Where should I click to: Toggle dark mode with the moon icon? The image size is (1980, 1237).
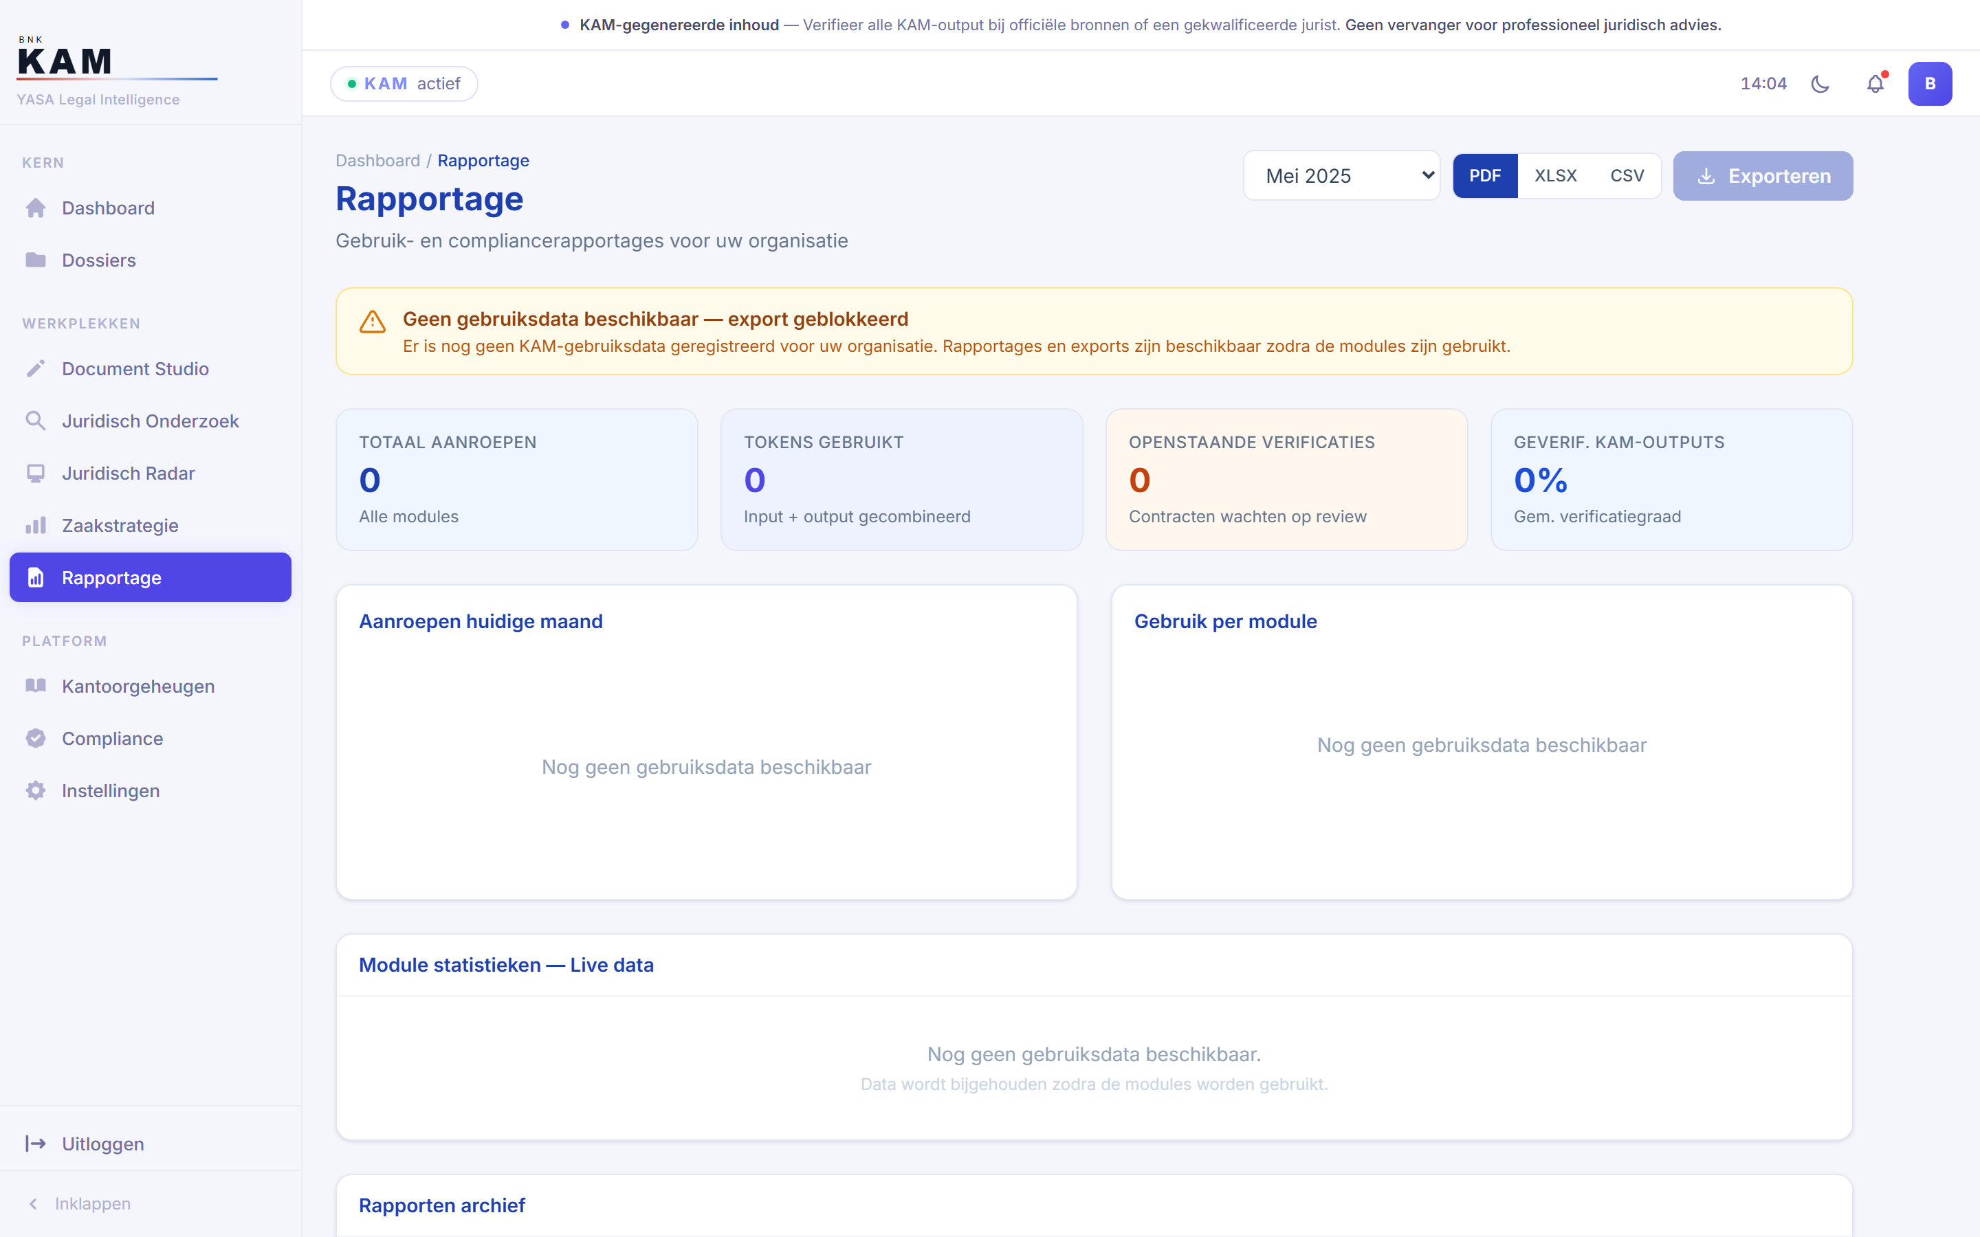(1820, 83)
